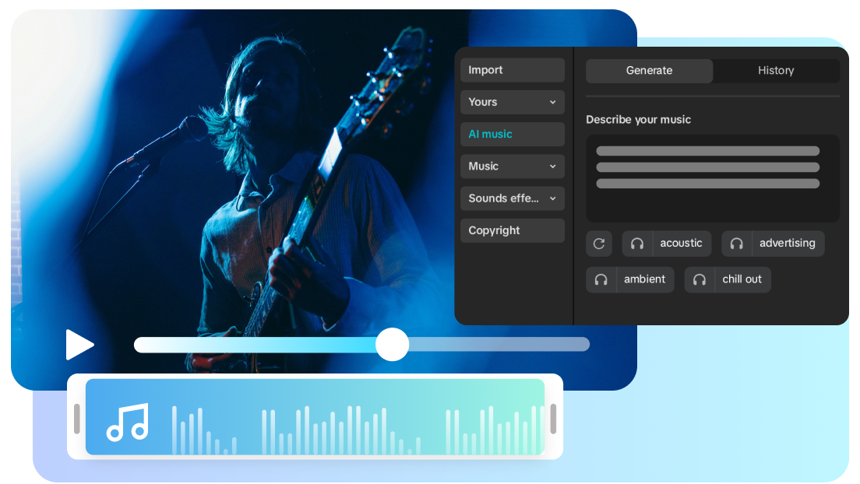Image resolution: width=860 pixels, height=484 pixels.
Task: Open the Copyright section
Action: (512, 230)
